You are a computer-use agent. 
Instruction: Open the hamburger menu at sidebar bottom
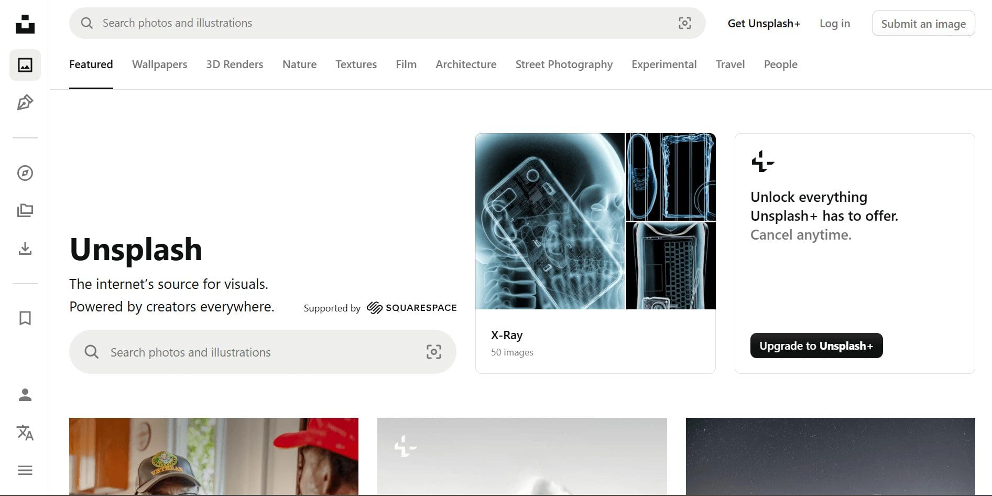click(25, 469)
